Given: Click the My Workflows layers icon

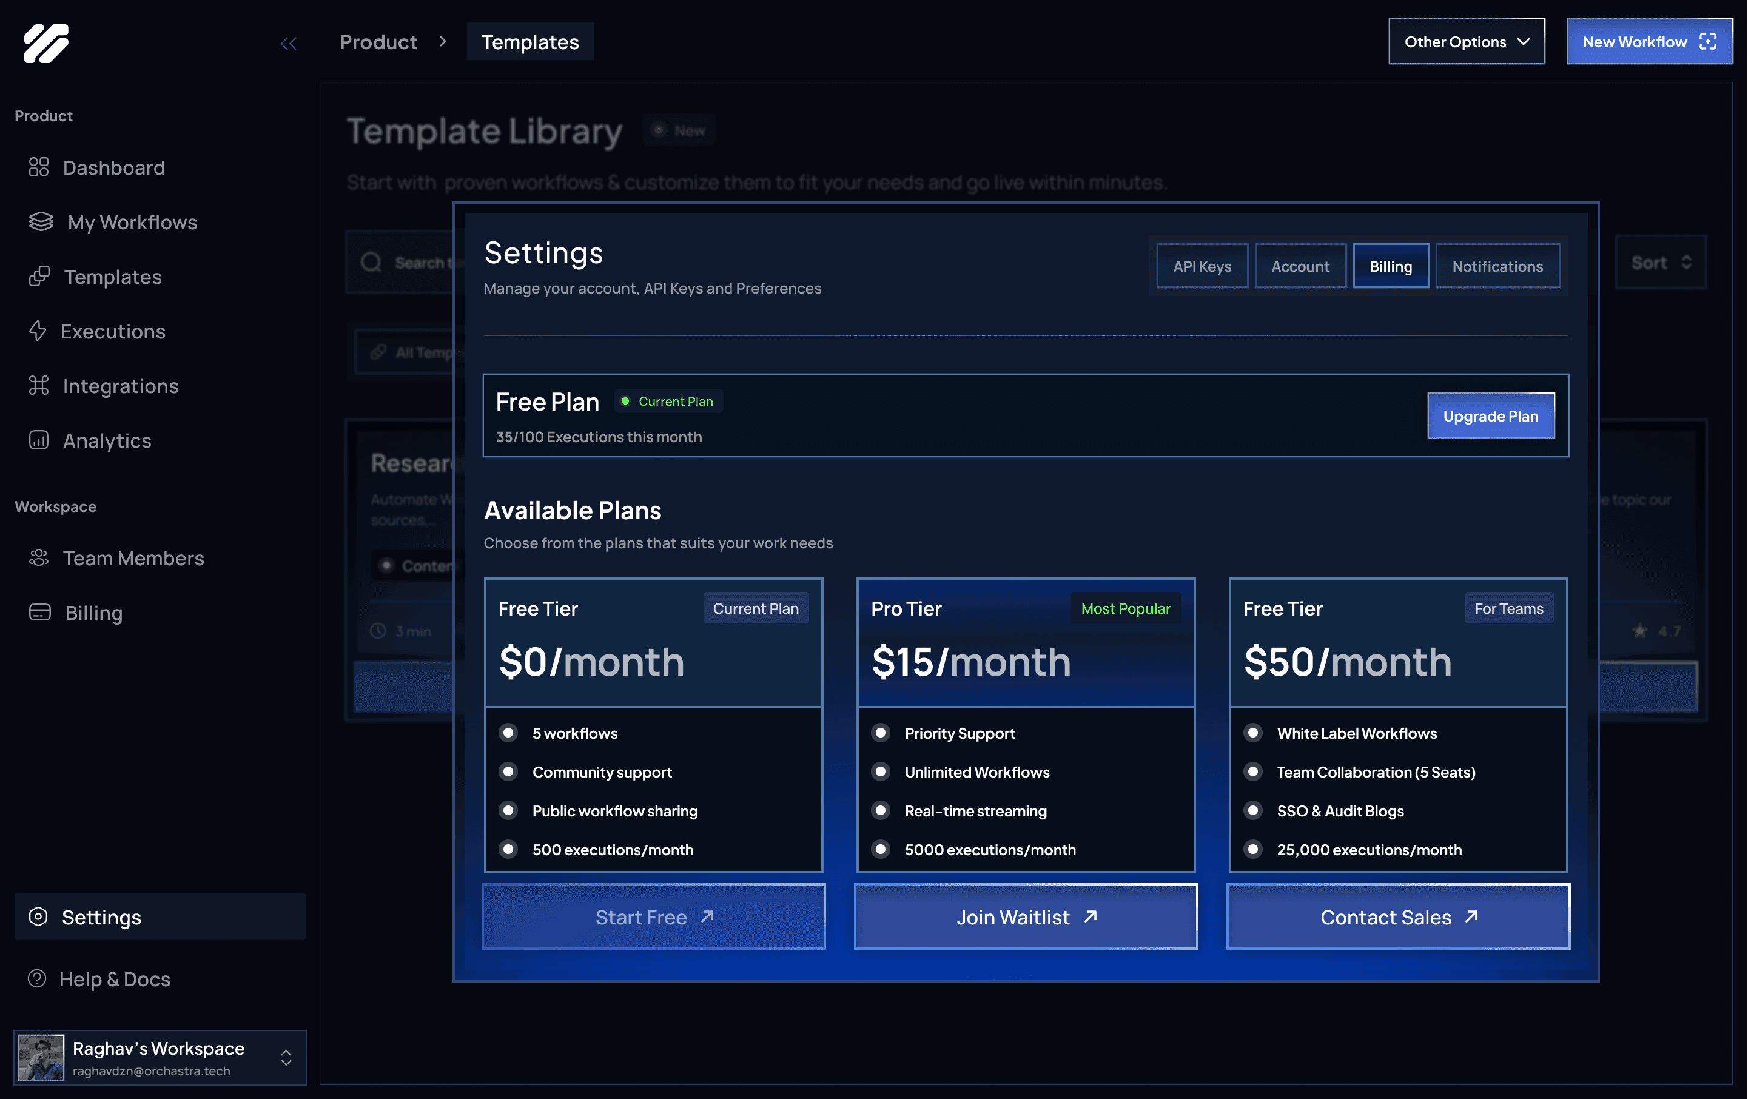Looking at the screenshot, I should [41, 221].
